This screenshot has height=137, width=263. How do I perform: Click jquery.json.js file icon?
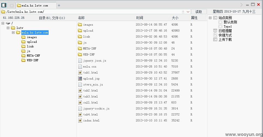pos(80,60)
